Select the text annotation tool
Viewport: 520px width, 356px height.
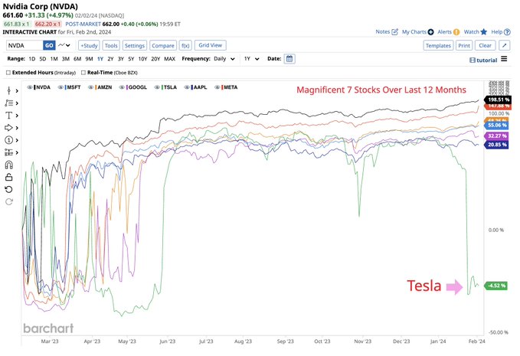pyautogui.click(x=10, y=115)
